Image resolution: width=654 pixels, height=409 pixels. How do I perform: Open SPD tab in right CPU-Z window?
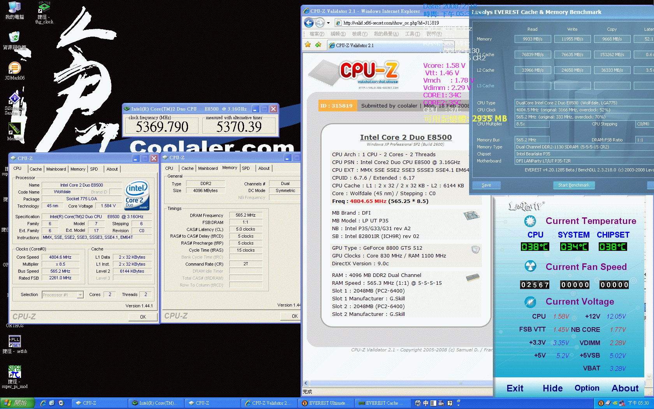(246, 168)
